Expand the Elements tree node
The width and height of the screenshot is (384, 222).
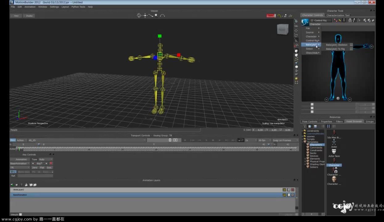tap(305, 159)
